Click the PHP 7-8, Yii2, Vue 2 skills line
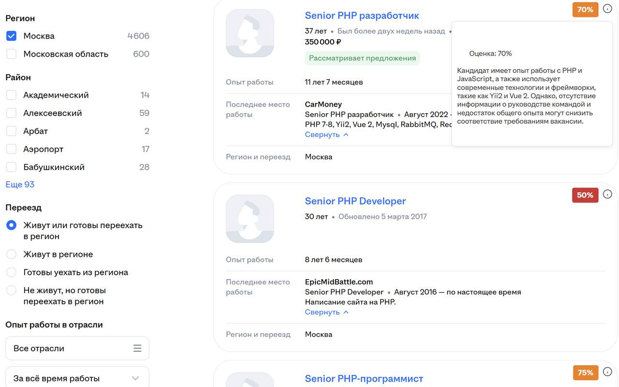This screenshot has height=387, width=619. 378,124
